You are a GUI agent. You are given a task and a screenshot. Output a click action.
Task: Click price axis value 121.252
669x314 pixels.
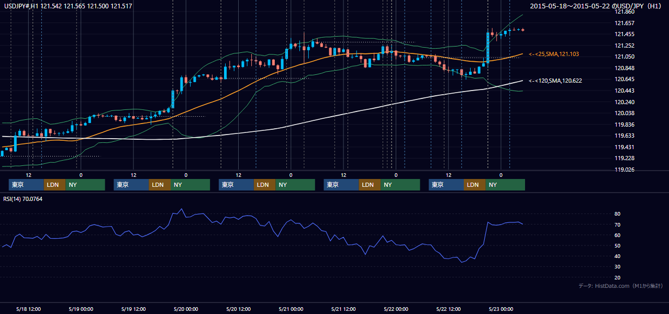click(626, 46)
